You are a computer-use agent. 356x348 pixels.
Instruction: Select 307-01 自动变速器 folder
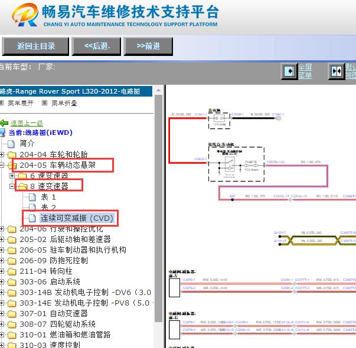pos(54,314)
